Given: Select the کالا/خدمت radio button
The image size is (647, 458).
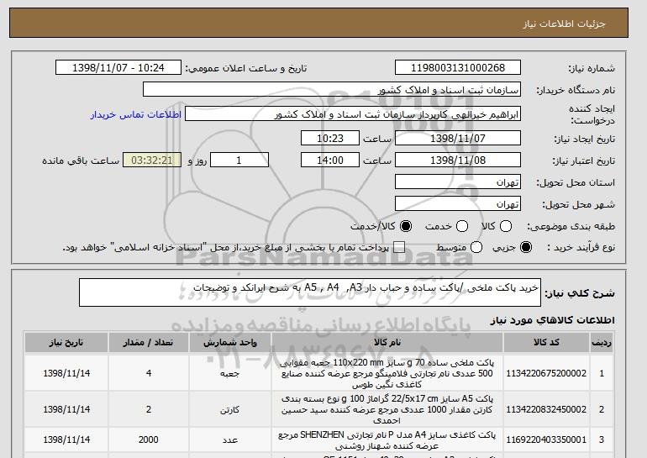Looking at the screenshot, I should [x=406, y=226].
